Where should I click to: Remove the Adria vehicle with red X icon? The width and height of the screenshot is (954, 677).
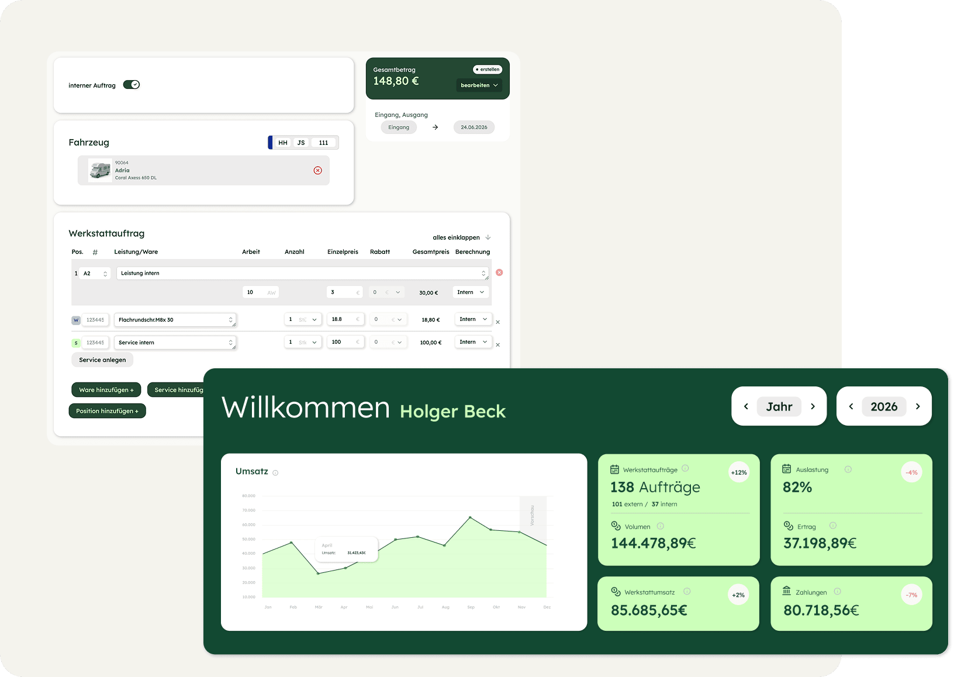[x=317, y=171]
